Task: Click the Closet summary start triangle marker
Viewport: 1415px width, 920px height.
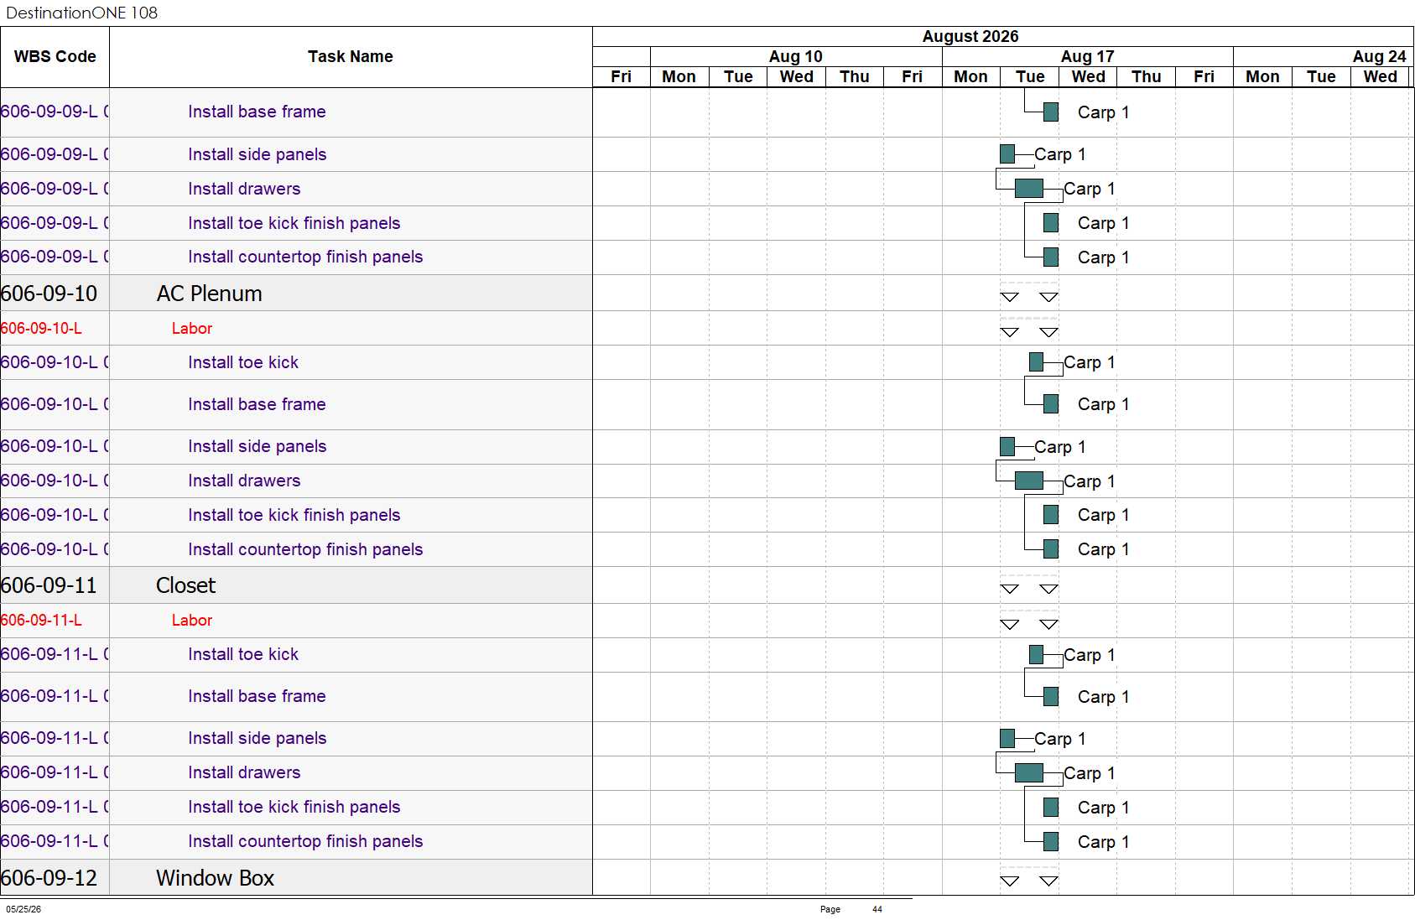Action: coord(1010,589)
